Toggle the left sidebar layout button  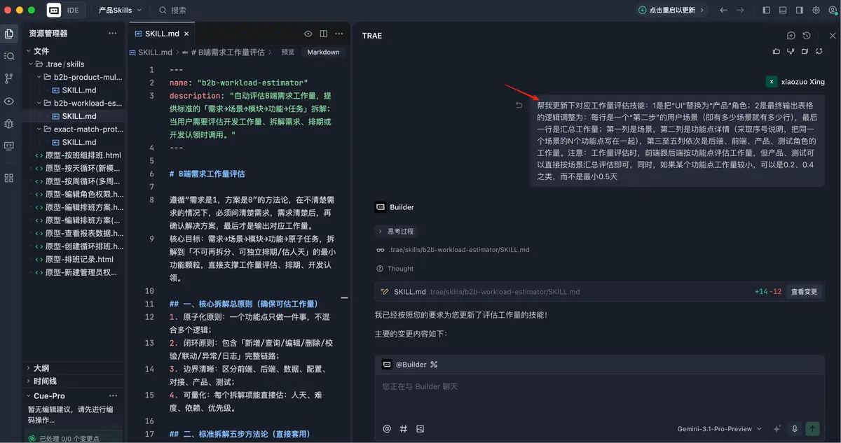point(766,10)
